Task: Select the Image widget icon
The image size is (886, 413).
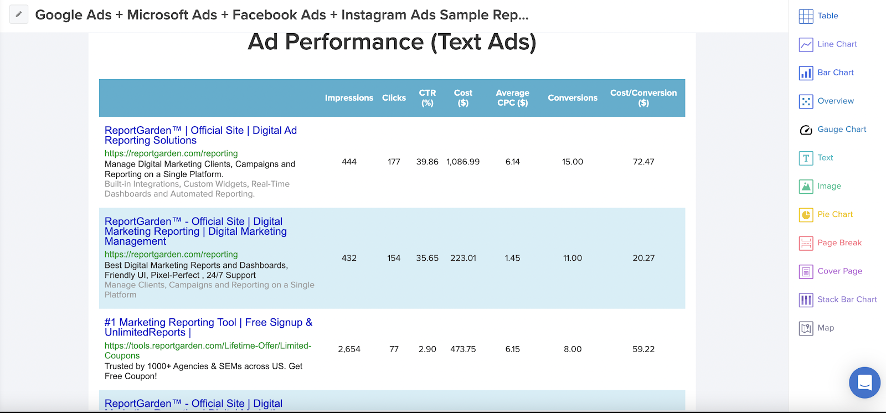Action: [x=806, y=187]
